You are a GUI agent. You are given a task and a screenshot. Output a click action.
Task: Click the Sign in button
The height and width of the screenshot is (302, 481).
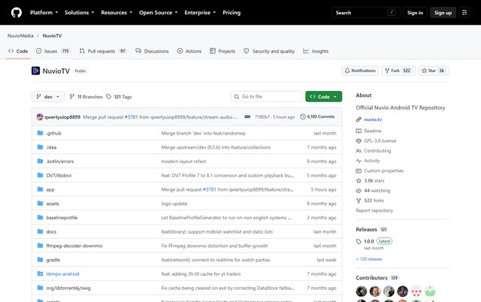pos(415,13)
